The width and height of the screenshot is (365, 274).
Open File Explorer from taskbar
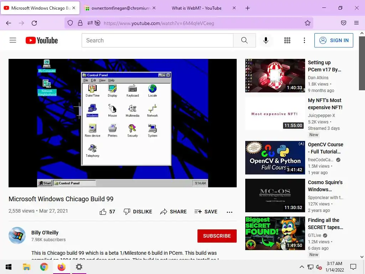click(x=26, y=267)
